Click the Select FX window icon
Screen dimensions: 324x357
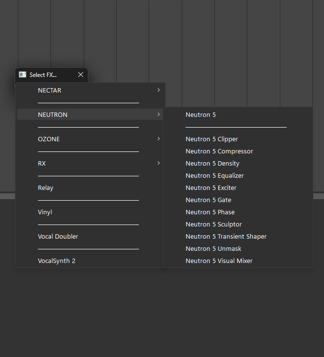point(22,75)
